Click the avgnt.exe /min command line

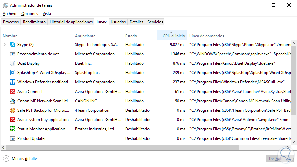pyautogui.click(x=239, y=120)
